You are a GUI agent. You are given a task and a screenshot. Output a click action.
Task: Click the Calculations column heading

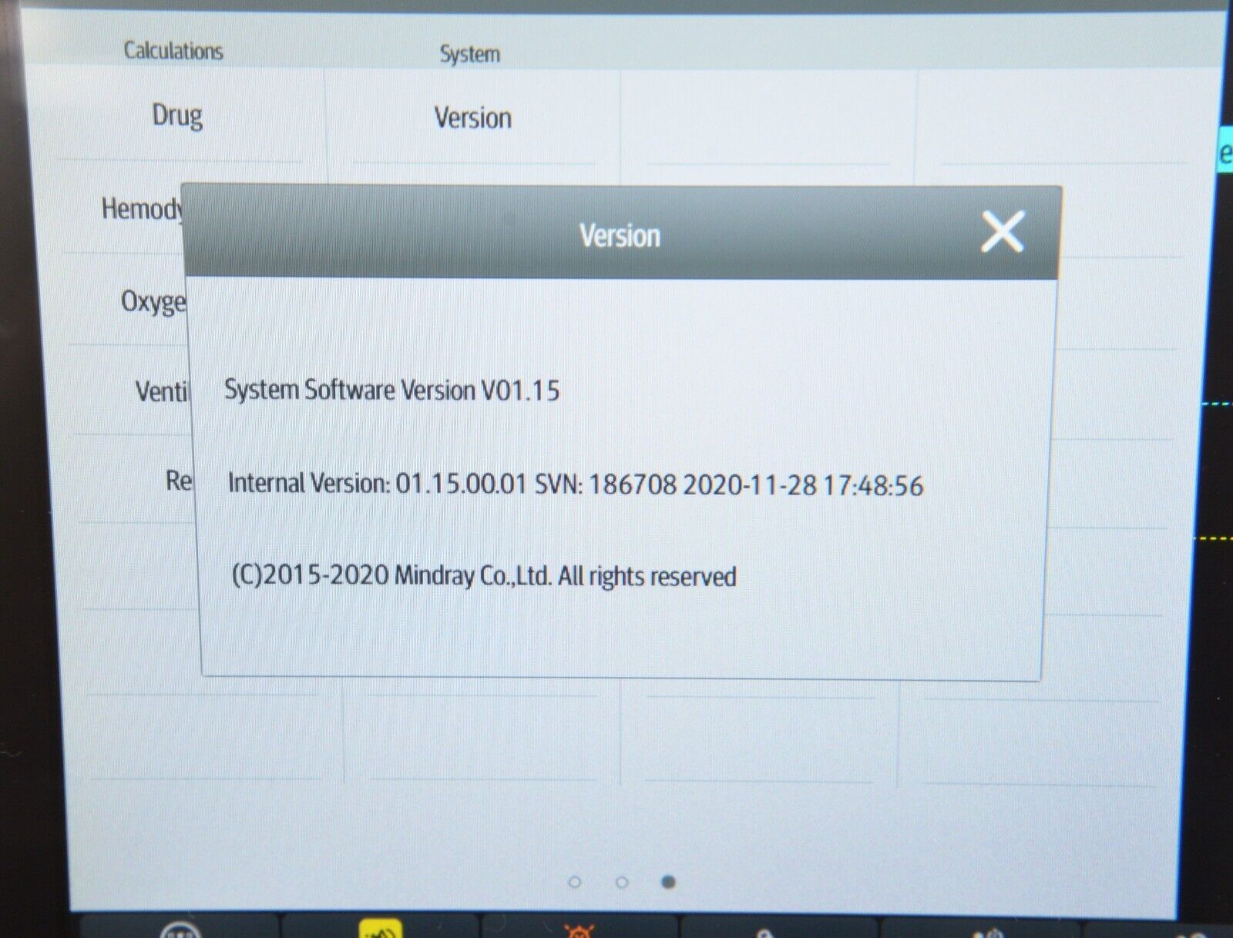tap(173, 51)
